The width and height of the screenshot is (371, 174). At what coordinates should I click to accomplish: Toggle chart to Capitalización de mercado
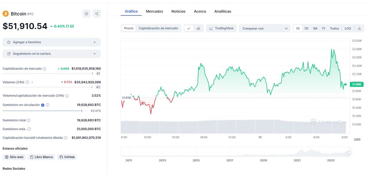click(158, 28)
